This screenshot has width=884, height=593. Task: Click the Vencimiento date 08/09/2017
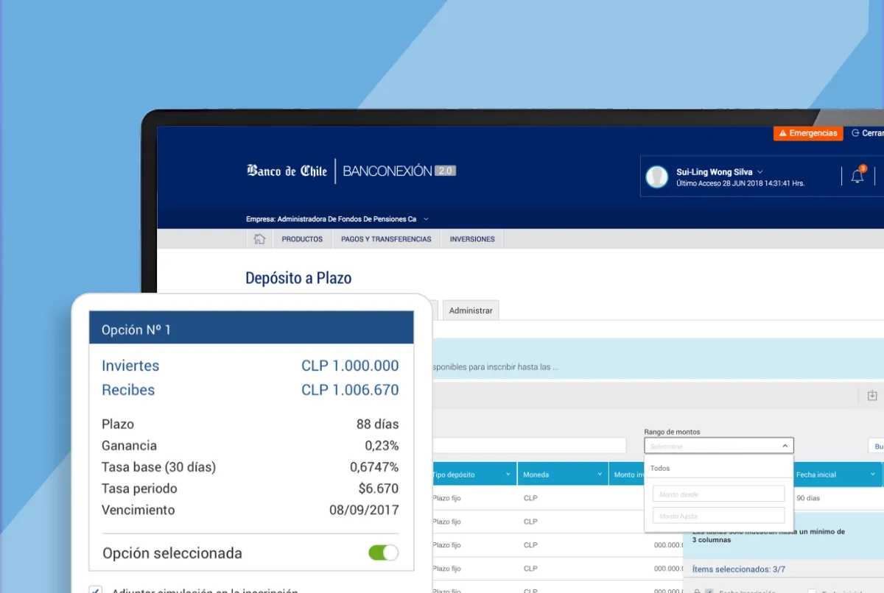coord(364,510)
